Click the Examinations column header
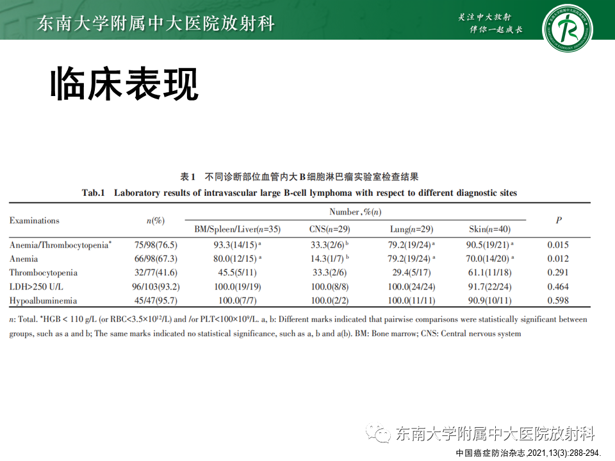Image resolution: width=615 pixels, height=461 pixels. coord(35,221)
